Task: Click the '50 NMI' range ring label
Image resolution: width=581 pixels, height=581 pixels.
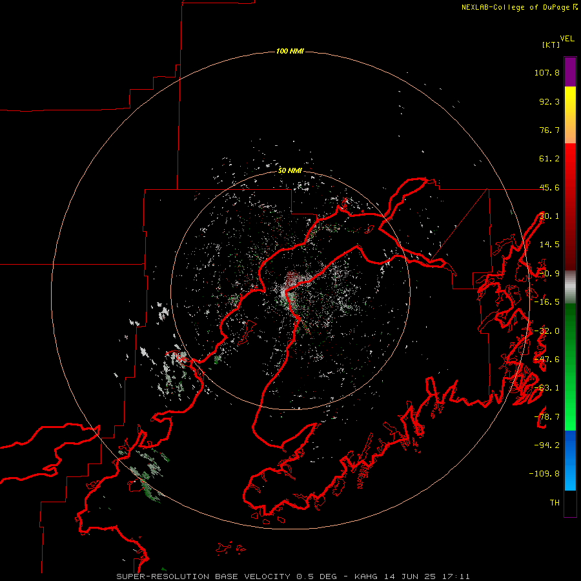Action: (290, 170)
